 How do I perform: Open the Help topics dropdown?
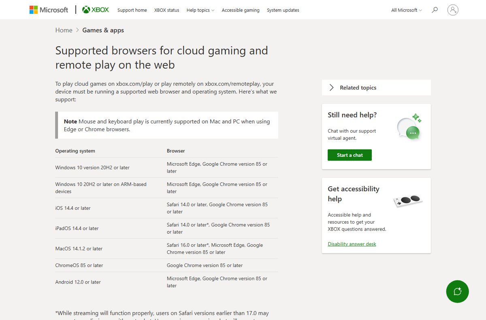tap(200, 10)
